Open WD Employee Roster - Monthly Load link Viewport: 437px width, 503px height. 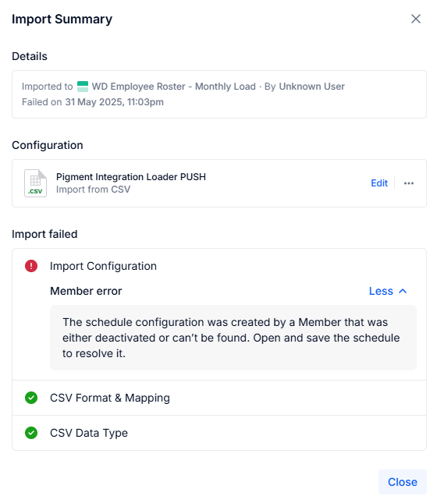[x=174, y=87]
